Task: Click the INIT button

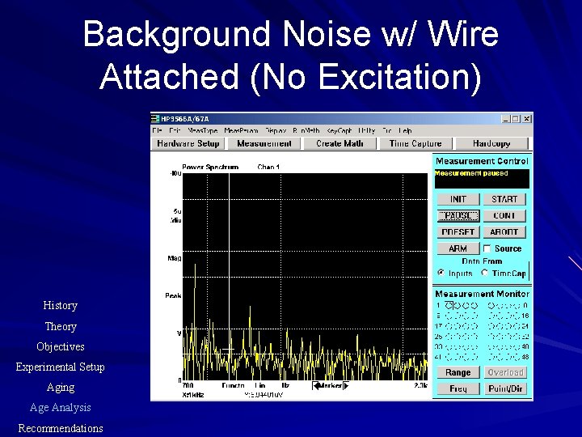Action: [x=458, y=199]
